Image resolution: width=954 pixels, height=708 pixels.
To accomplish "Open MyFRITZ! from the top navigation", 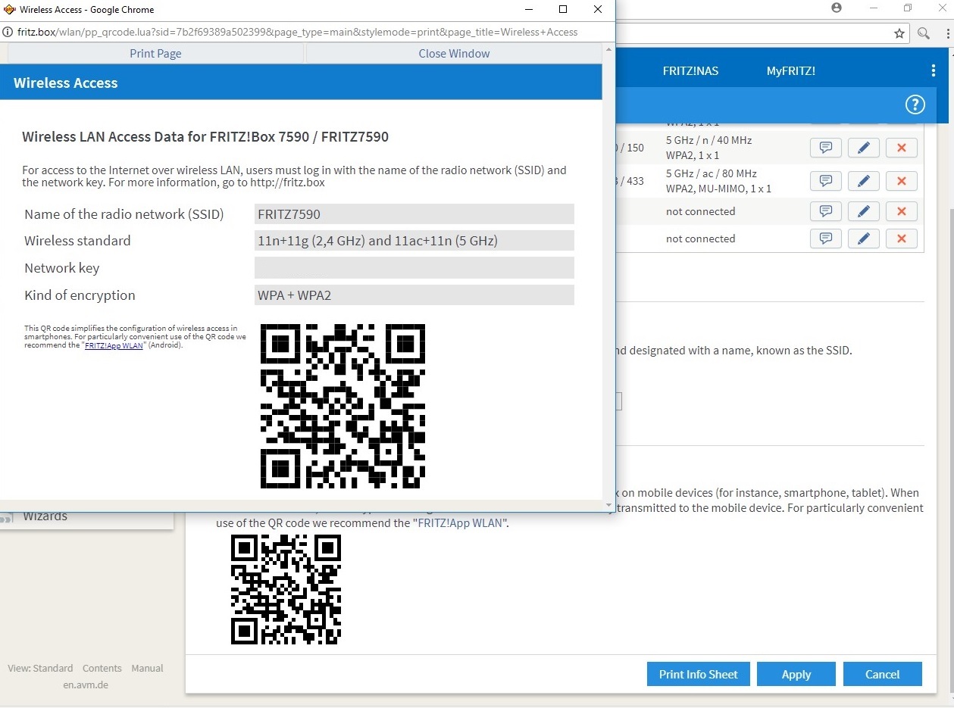I will coord(791,70).
